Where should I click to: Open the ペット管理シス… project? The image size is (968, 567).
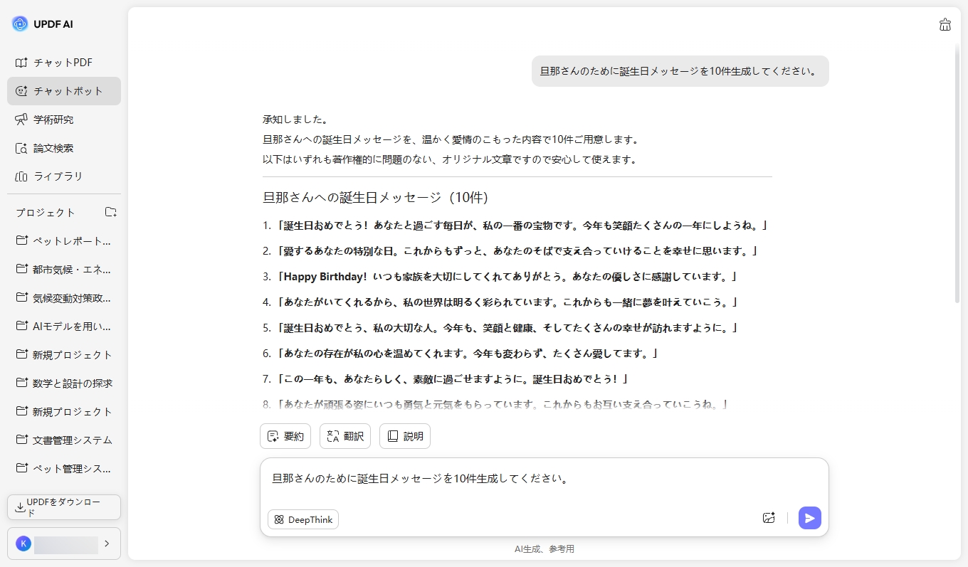point(64,468)
